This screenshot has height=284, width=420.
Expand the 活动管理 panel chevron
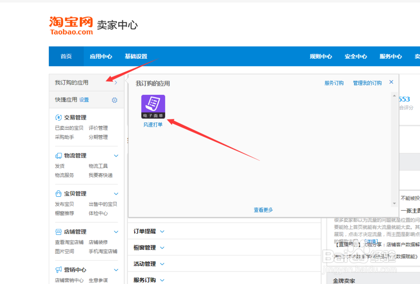point(162,264)
